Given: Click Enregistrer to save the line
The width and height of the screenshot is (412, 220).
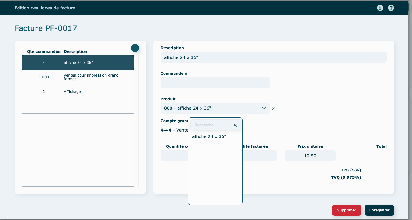Looking at the screenshot, I should coord(379,210).
